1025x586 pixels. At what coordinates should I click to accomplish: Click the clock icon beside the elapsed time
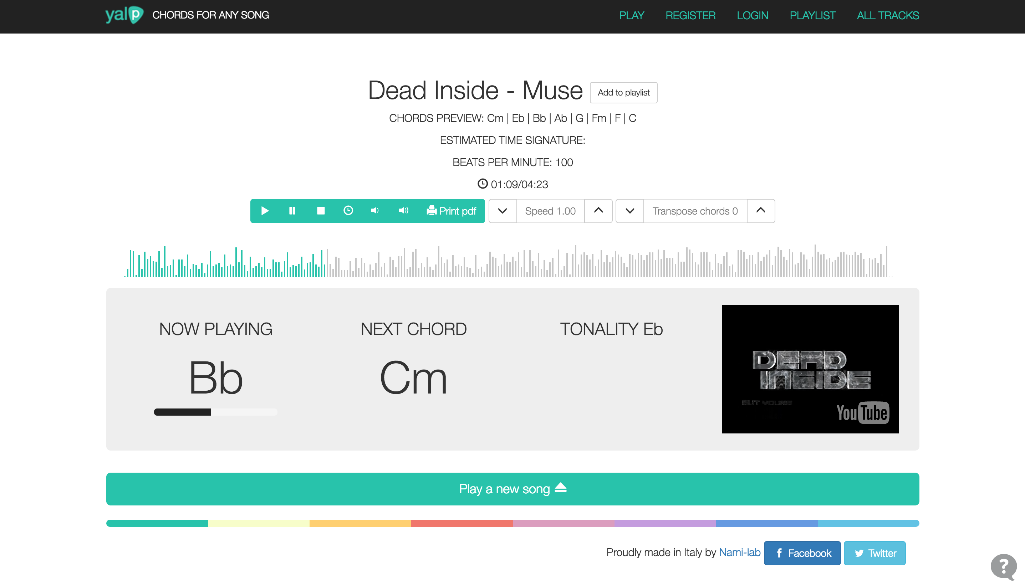(482, 184)
